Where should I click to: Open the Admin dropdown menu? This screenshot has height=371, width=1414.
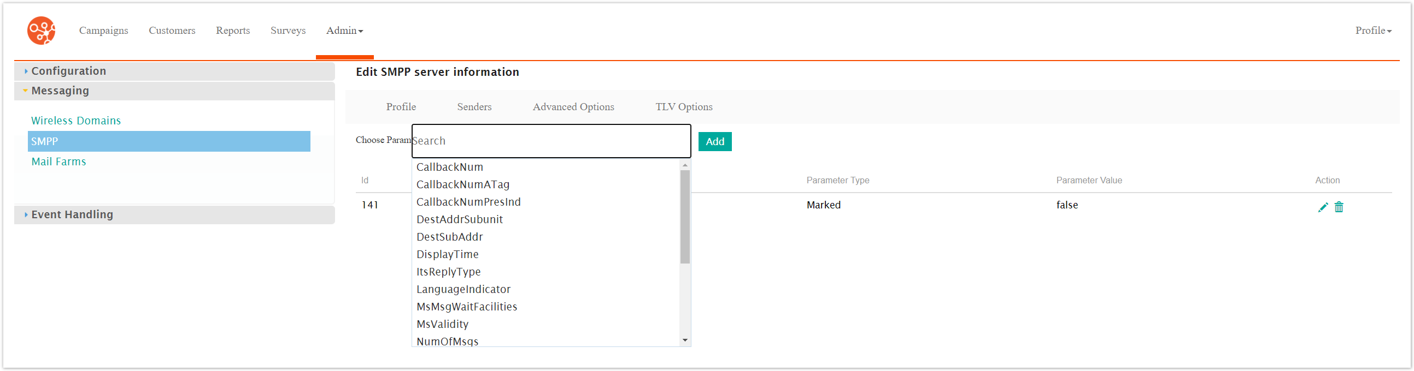tap(344, 31)
